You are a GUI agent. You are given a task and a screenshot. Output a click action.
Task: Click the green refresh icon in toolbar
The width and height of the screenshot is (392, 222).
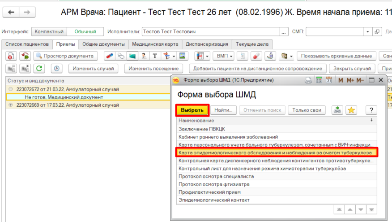40,69
